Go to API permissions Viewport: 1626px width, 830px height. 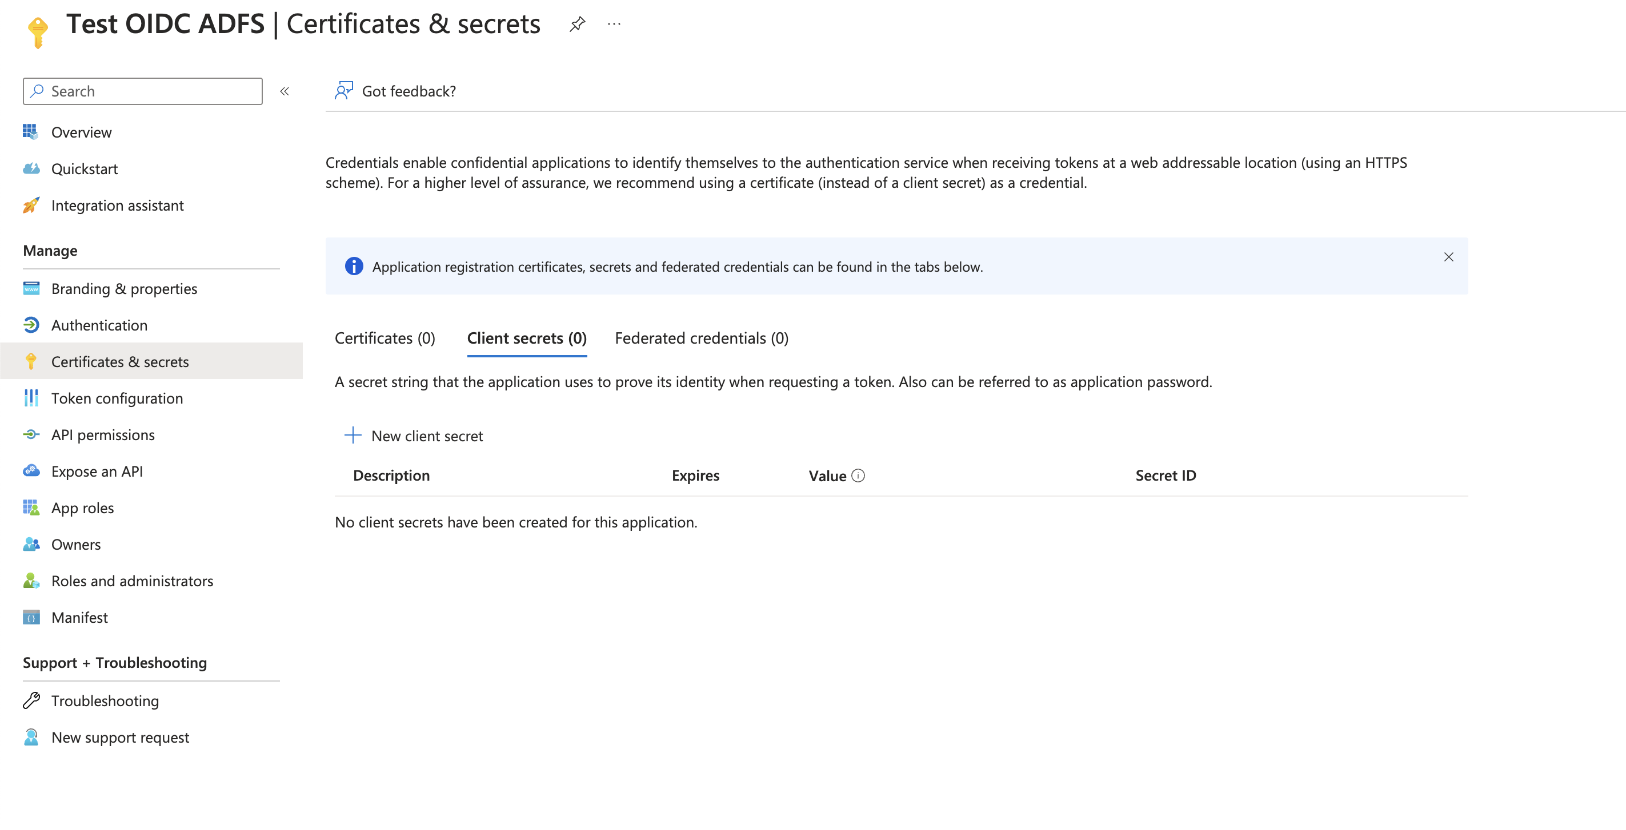click(x=102, y=434)
